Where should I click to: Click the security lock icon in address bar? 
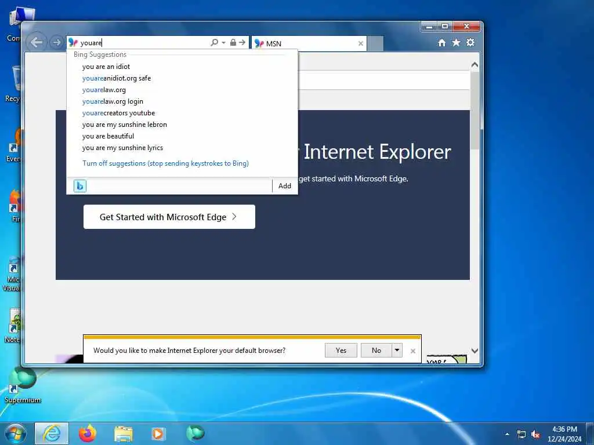pos(233,42)
